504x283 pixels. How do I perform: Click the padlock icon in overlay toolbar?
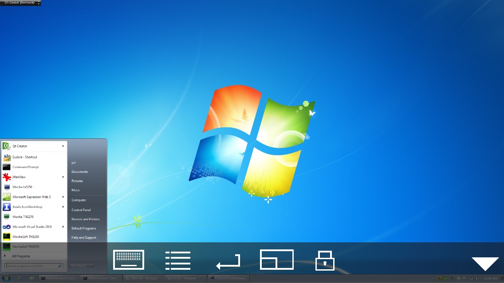pos(325,260)
